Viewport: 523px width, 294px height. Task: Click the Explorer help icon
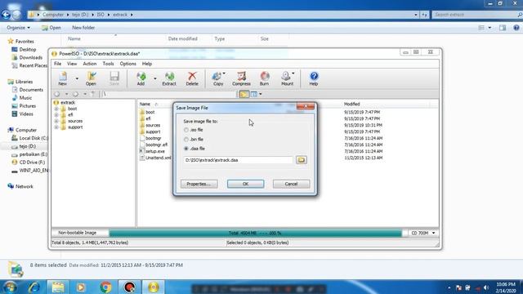tap(516, 28)
